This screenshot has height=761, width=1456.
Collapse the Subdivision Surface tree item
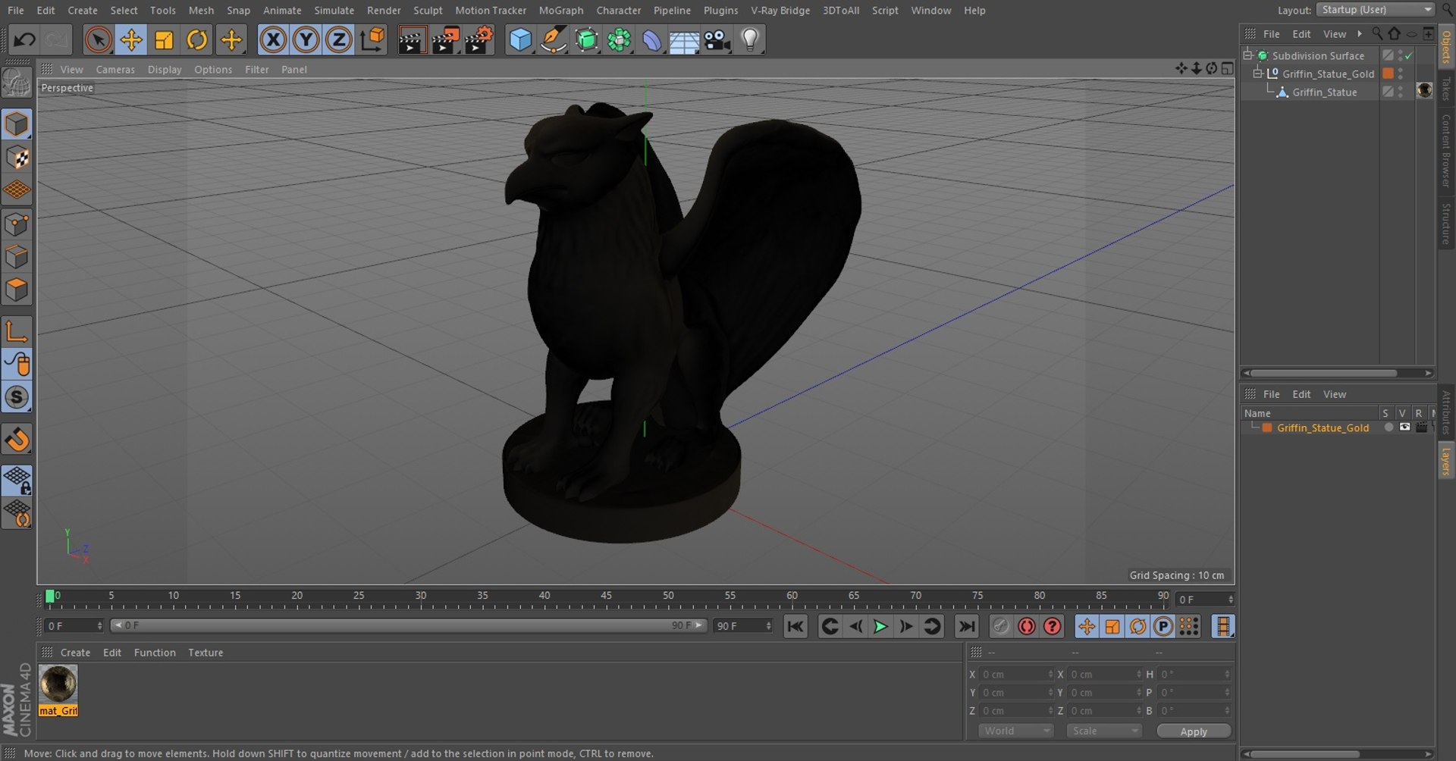tap(1247, 55)
